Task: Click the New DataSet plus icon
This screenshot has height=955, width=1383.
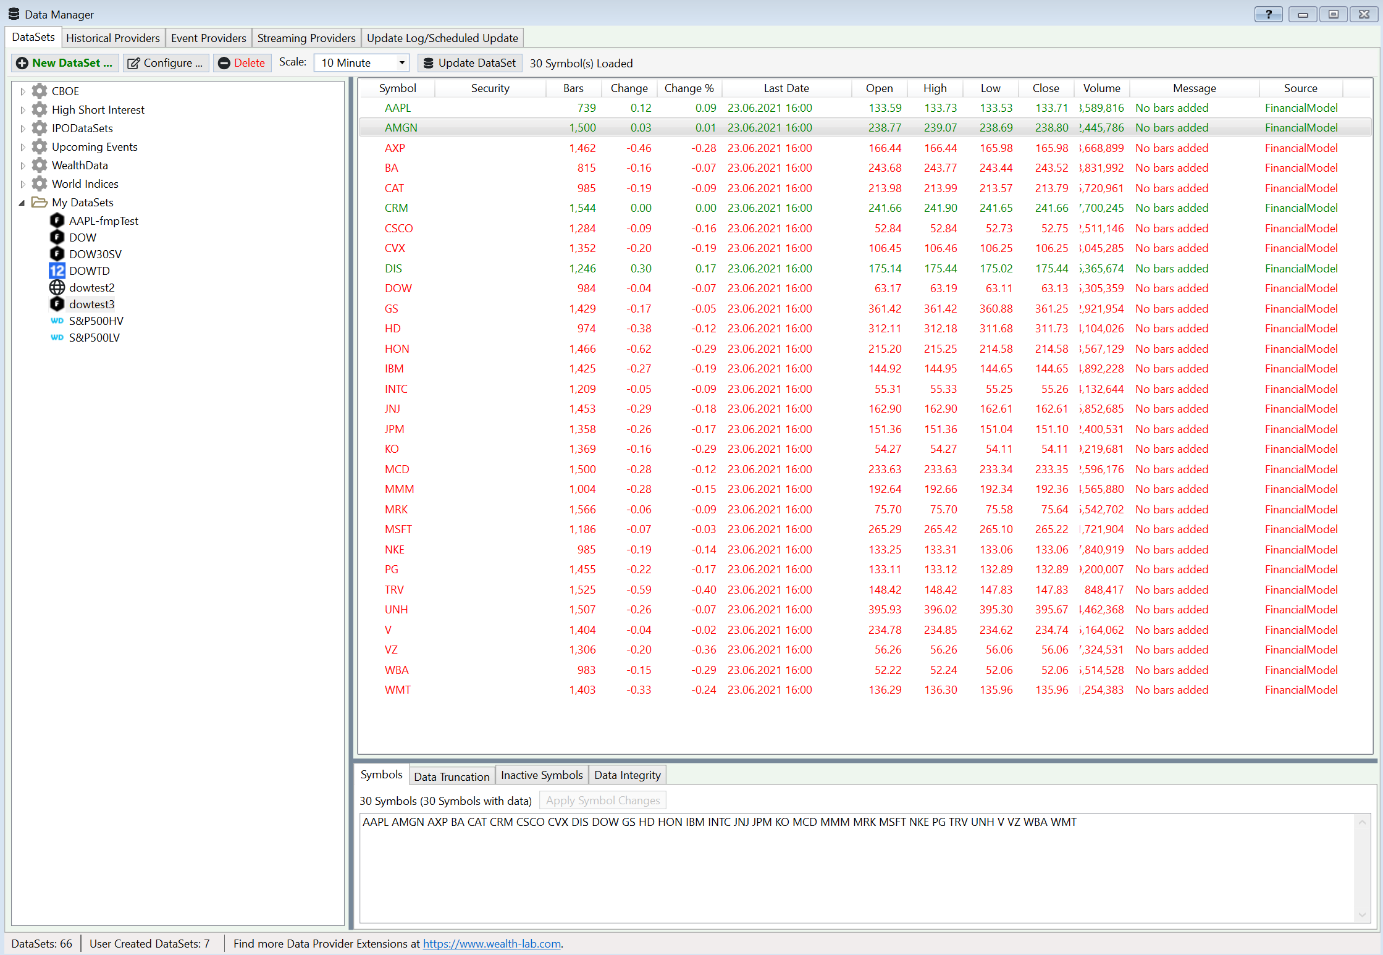Action: point(22,62)
